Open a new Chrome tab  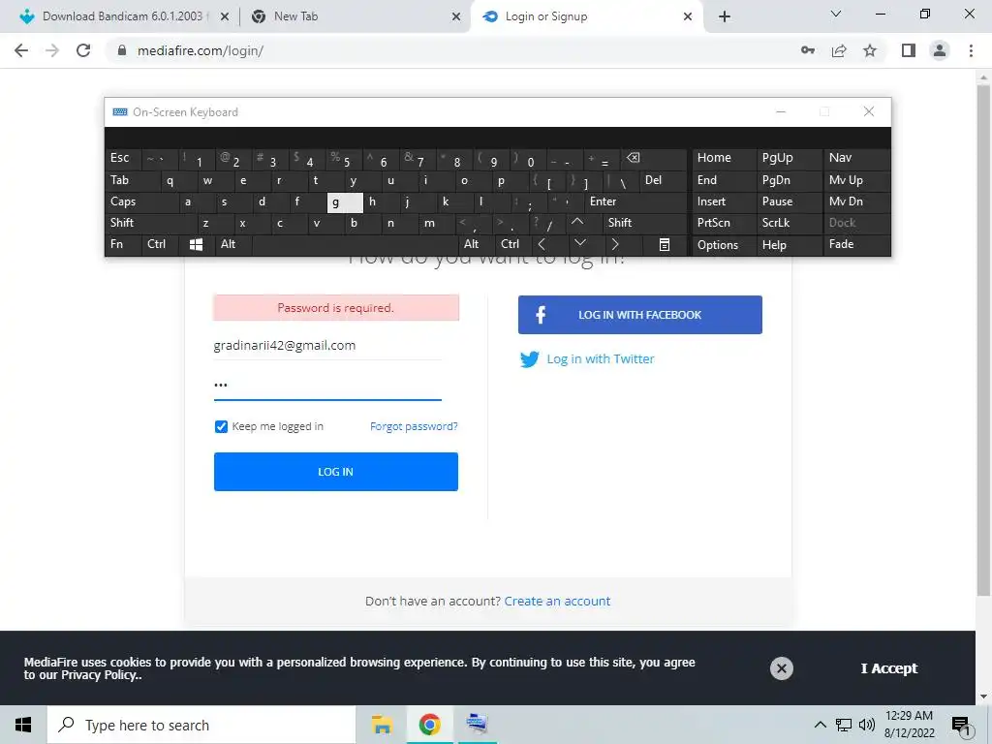click(x=725, y=17)
